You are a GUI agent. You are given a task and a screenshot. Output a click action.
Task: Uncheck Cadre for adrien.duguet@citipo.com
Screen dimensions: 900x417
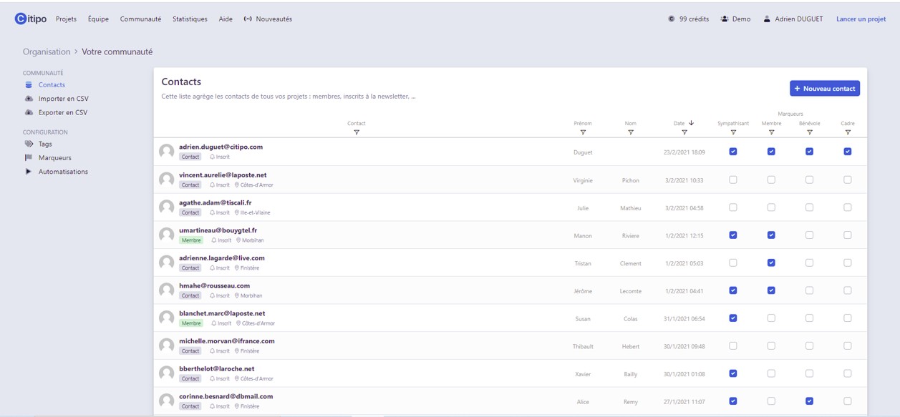click(x=848, y=152)
